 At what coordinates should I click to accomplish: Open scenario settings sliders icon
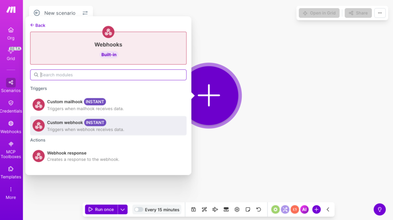click(x=85, y=13)
